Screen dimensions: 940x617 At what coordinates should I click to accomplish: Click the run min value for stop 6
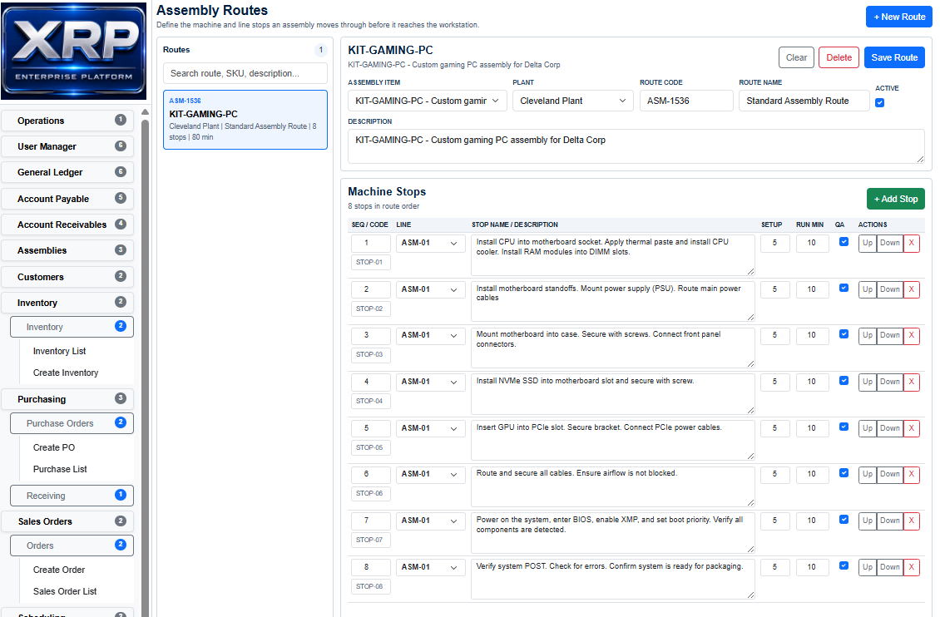[x=812, y=475]
